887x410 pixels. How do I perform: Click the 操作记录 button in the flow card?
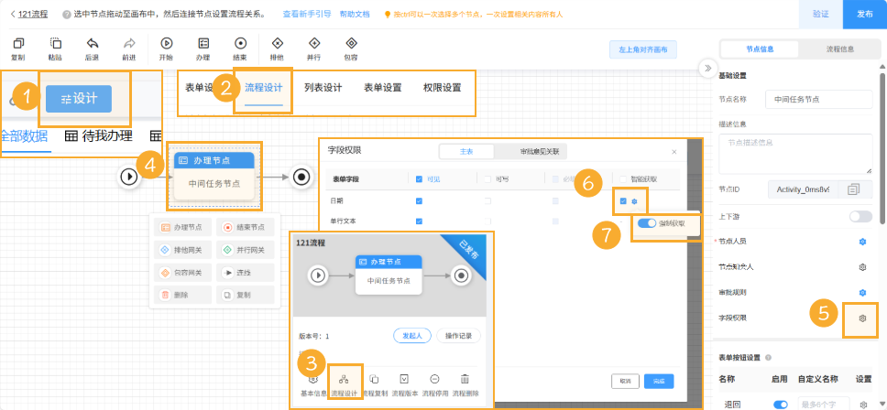(458, 336)
